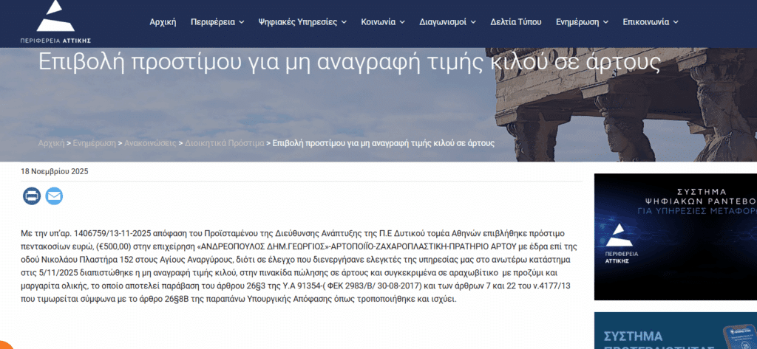Go to Δελτία Τύπου
Image resolution: width=757 pixels, height=349 pixels.
pyautogui.click(x=515, y=21)
